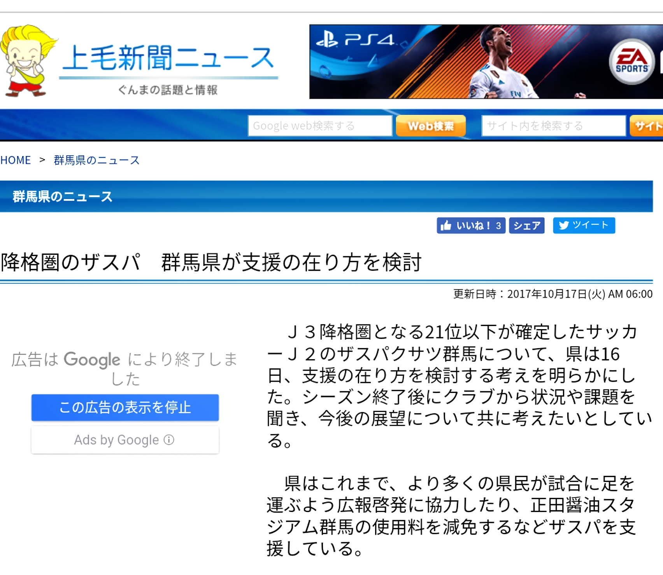Click the Facebook シェア button

[x=526, y=226]
